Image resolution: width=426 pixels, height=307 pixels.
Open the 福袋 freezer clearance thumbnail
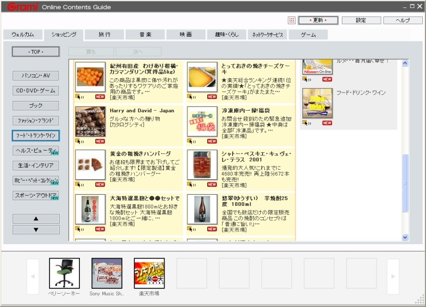(x=202, y=121)
